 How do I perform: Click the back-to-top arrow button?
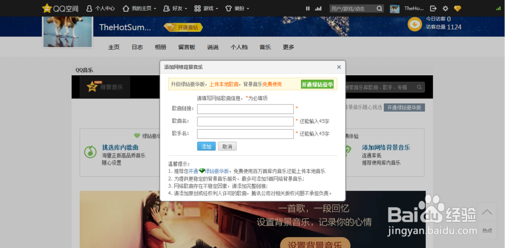pos(487,212)
